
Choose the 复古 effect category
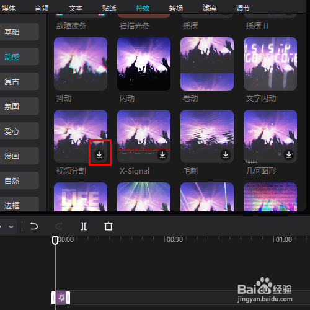click(19, 81)
